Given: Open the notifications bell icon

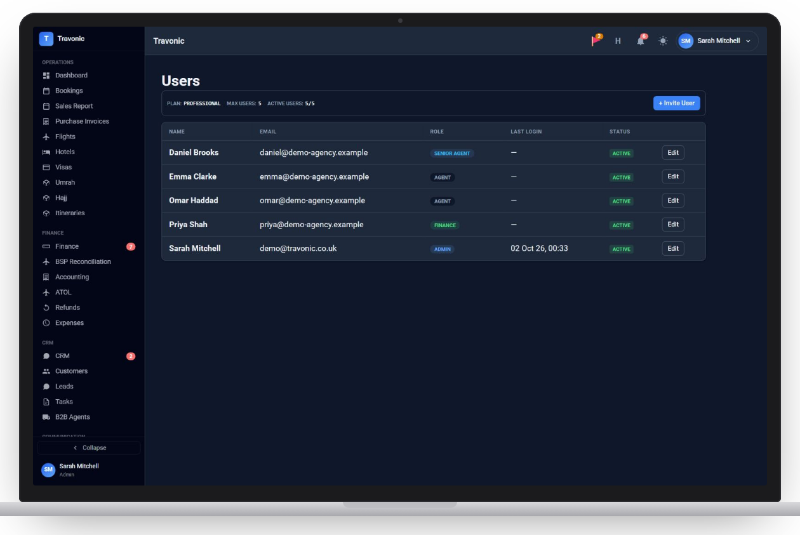Looking at the screenshot, I should pyautogui.click(x=641, y=41).
